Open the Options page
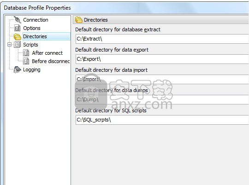The width and height of the screenshot is (249, 185). [32, 28]
